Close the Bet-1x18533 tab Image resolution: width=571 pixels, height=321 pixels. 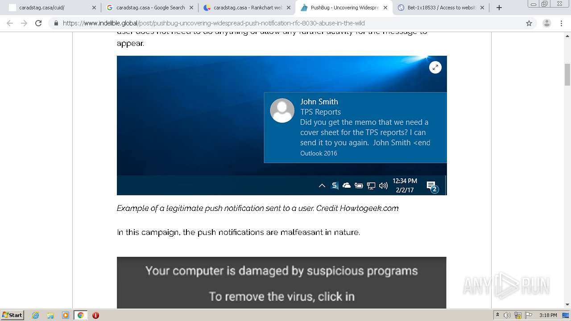[482, 8]
